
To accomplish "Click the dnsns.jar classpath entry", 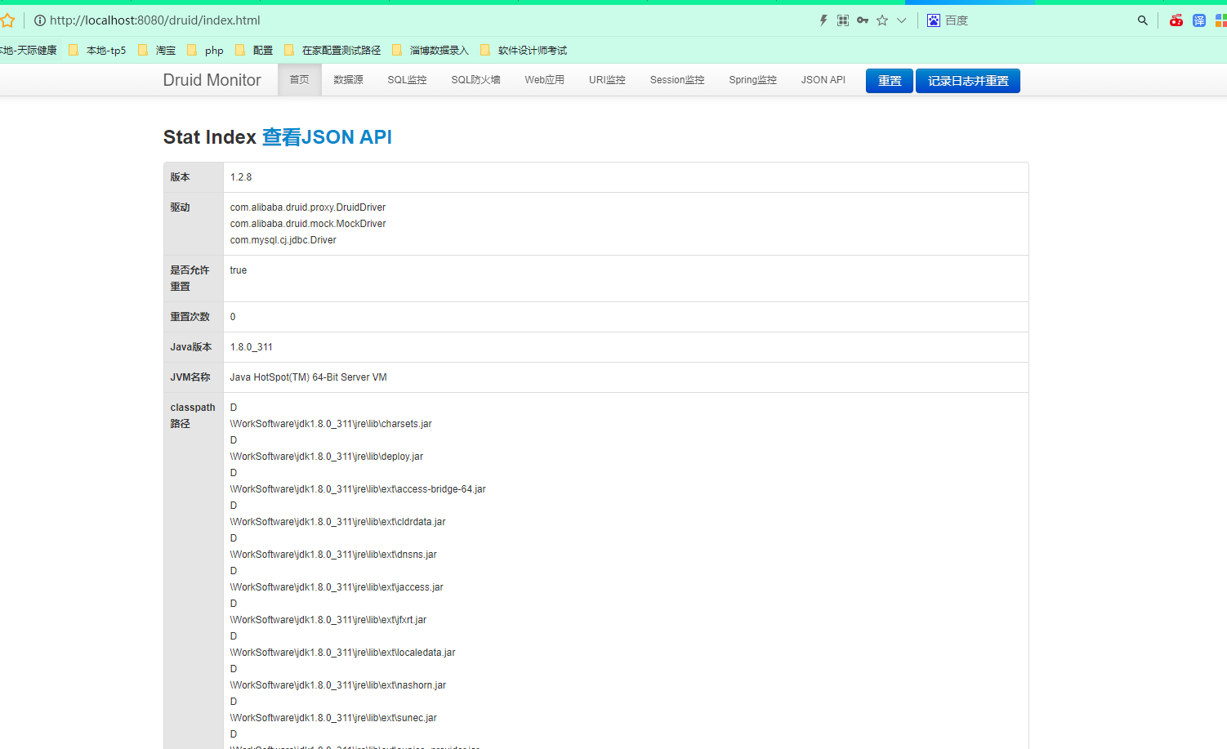I will click(x=333, y=555).
